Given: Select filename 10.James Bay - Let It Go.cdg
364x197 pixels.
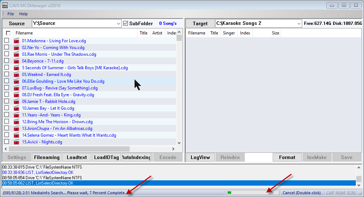Looking at the screenshot, I should click(x=48, y=108).
